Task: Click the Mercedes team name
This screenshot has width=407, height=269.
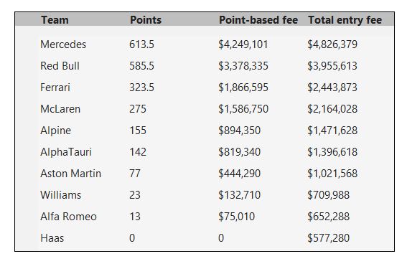Action: pos(63,44)
